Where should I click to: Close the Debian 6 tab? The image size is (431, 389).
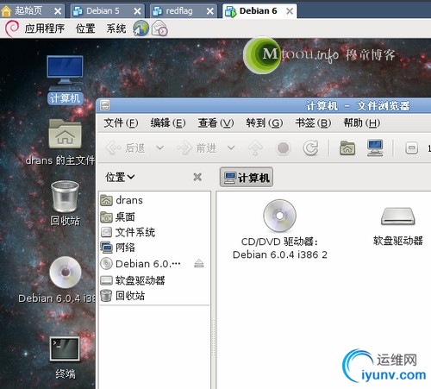(290, 11)
